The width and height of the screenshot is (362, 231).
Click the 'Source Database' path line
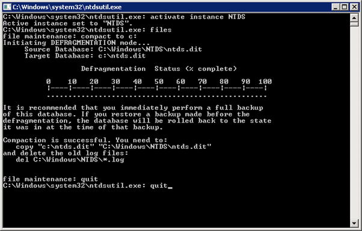coord(113,49)
